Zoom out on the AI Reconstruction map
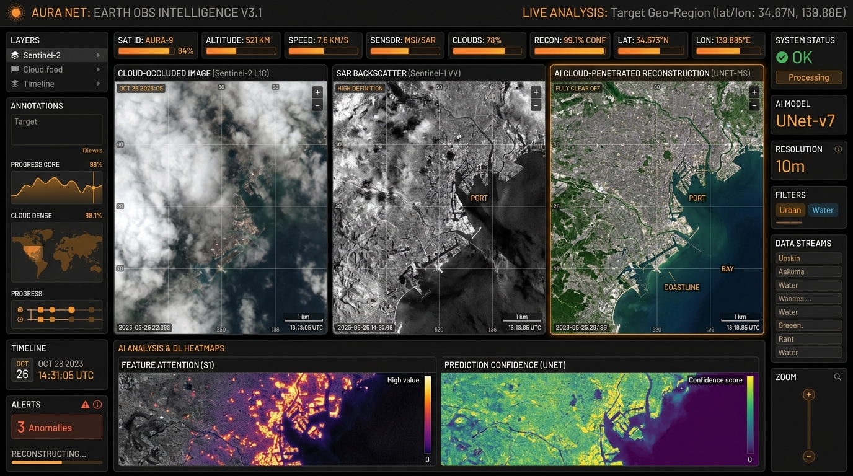This screenshot has height=476, width=853. [x=754, y=105]
